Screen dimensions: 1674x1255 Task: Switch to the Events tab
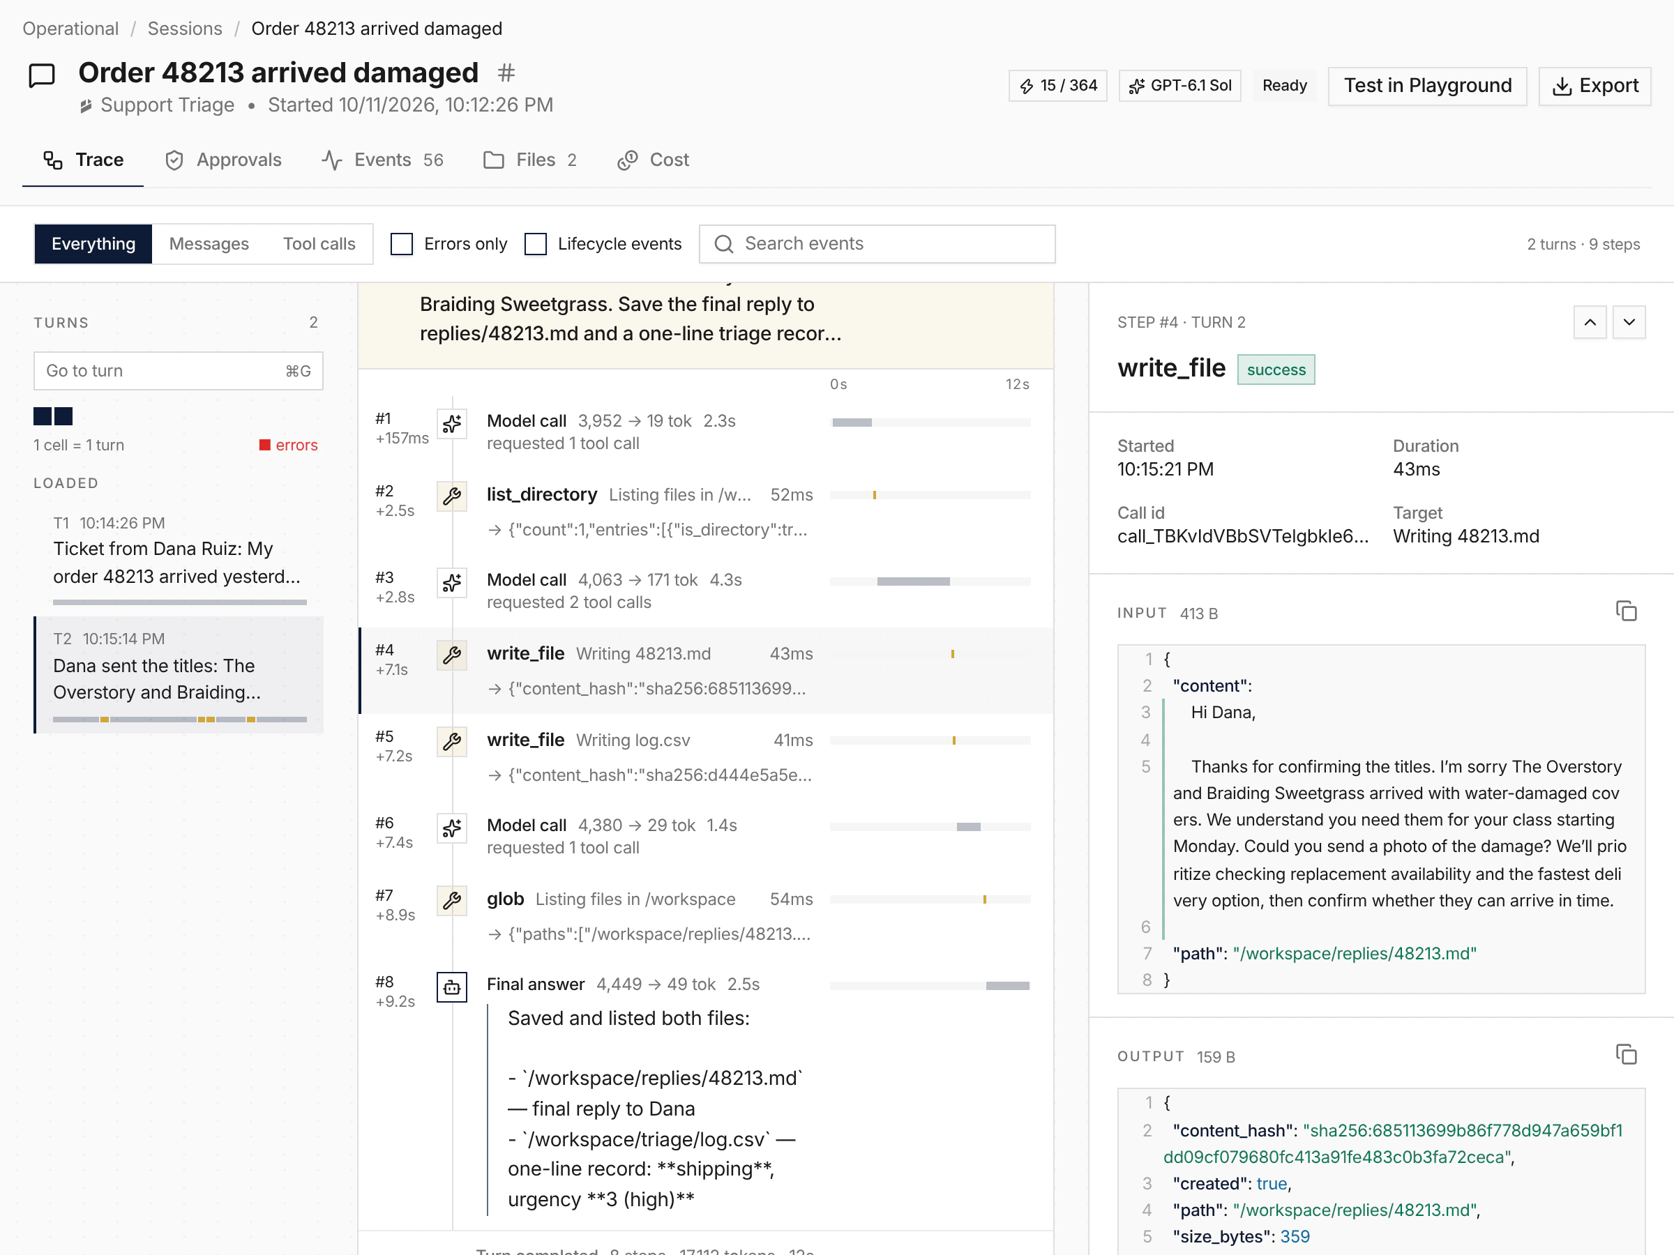pyautogui.click(x=382, y=160)
